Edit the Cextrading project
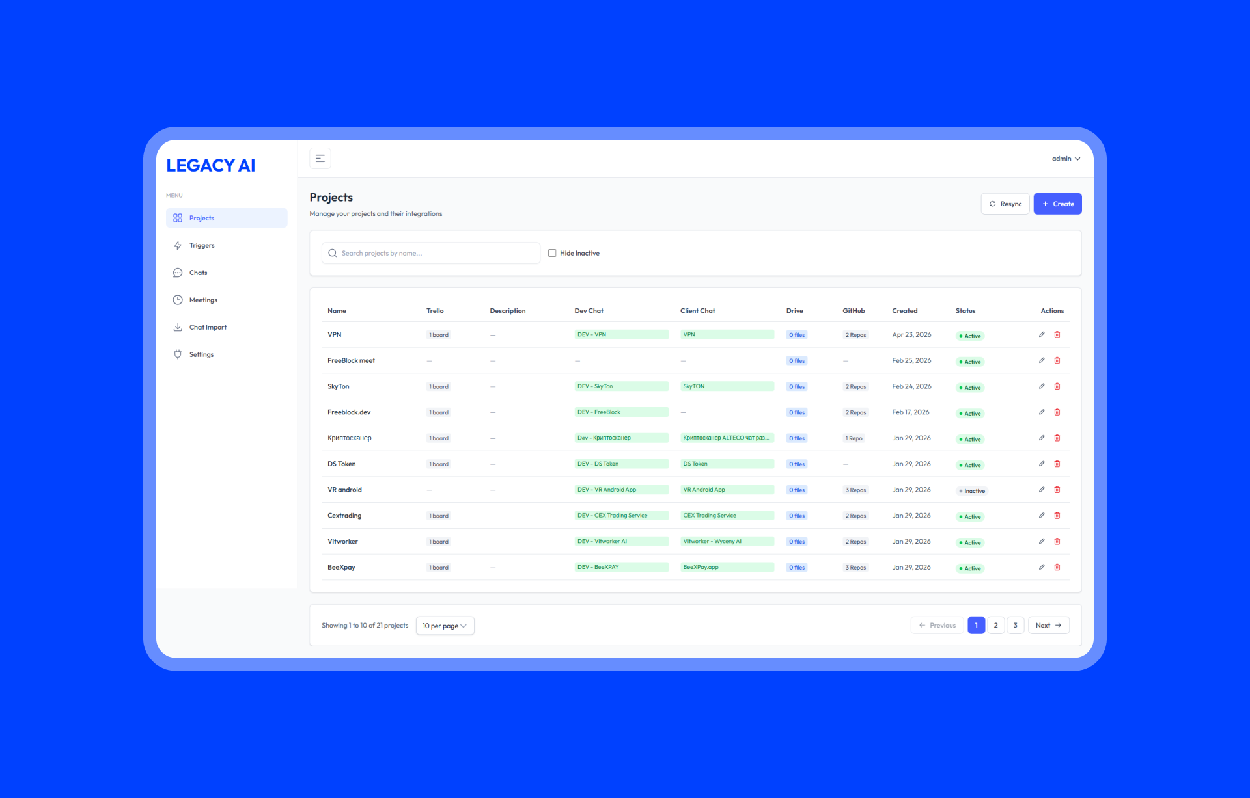 (x=1042, y=515)
